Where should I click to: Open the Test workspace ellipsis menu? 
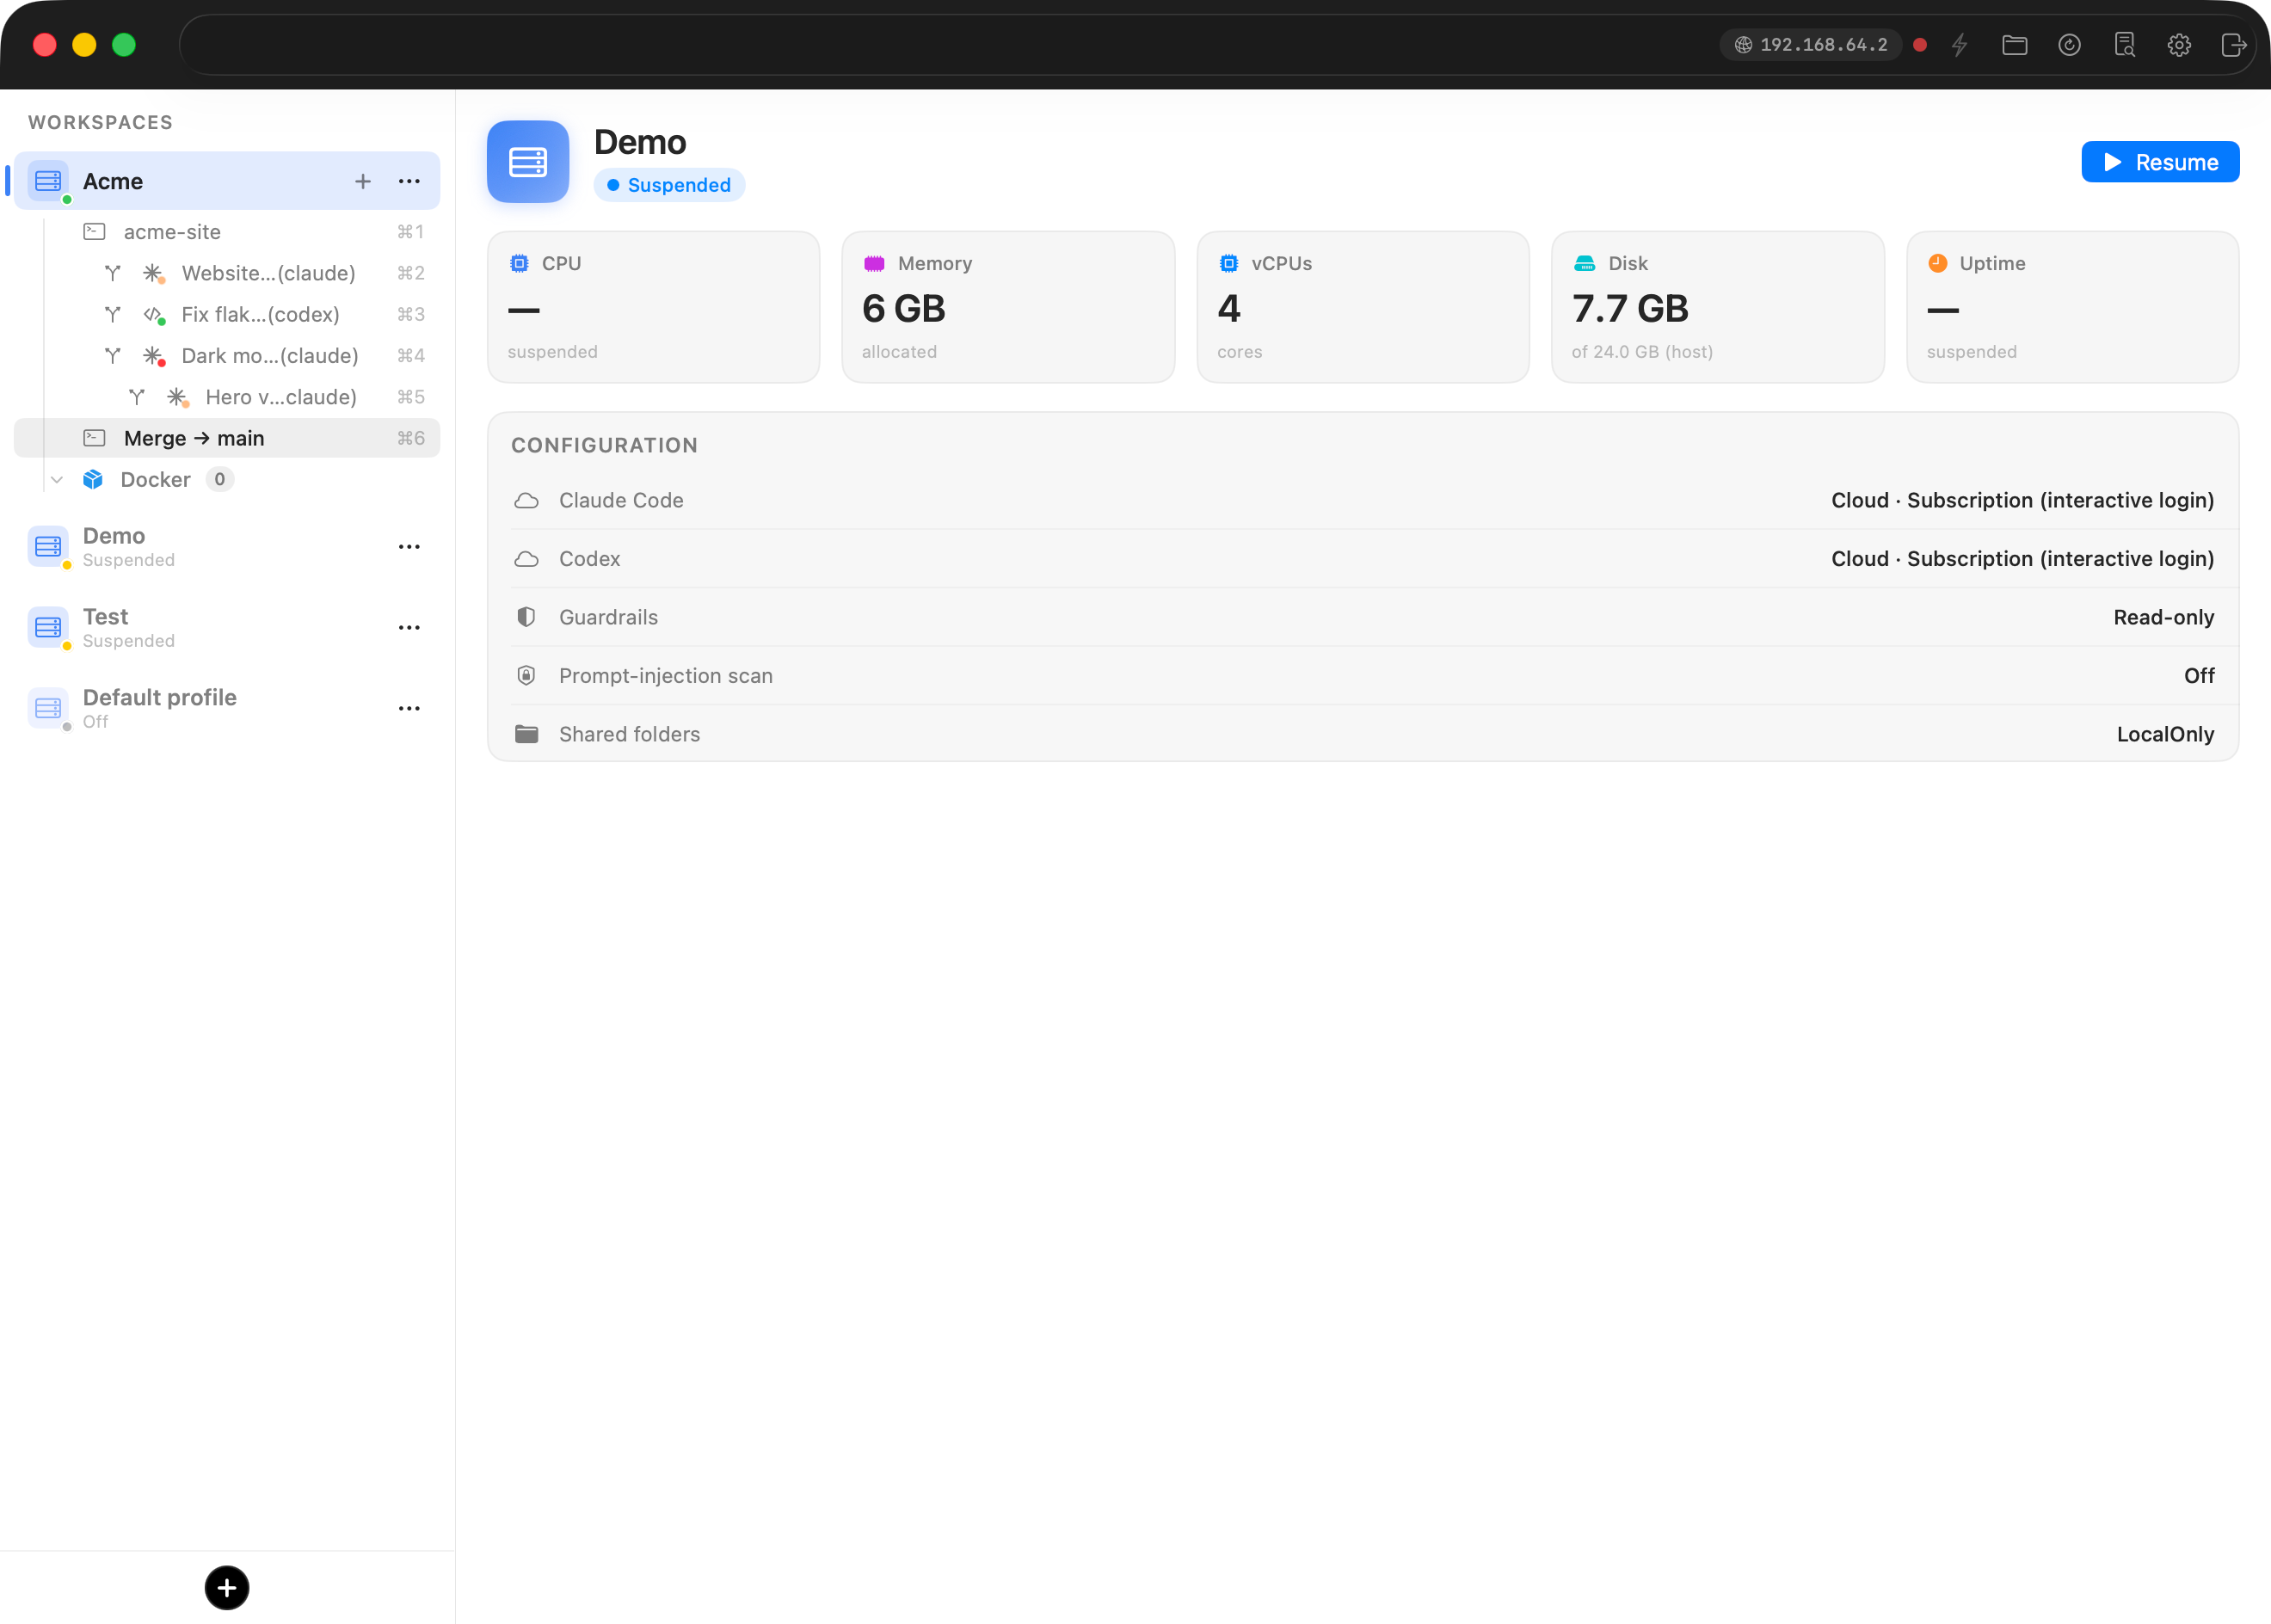[409, 627]
